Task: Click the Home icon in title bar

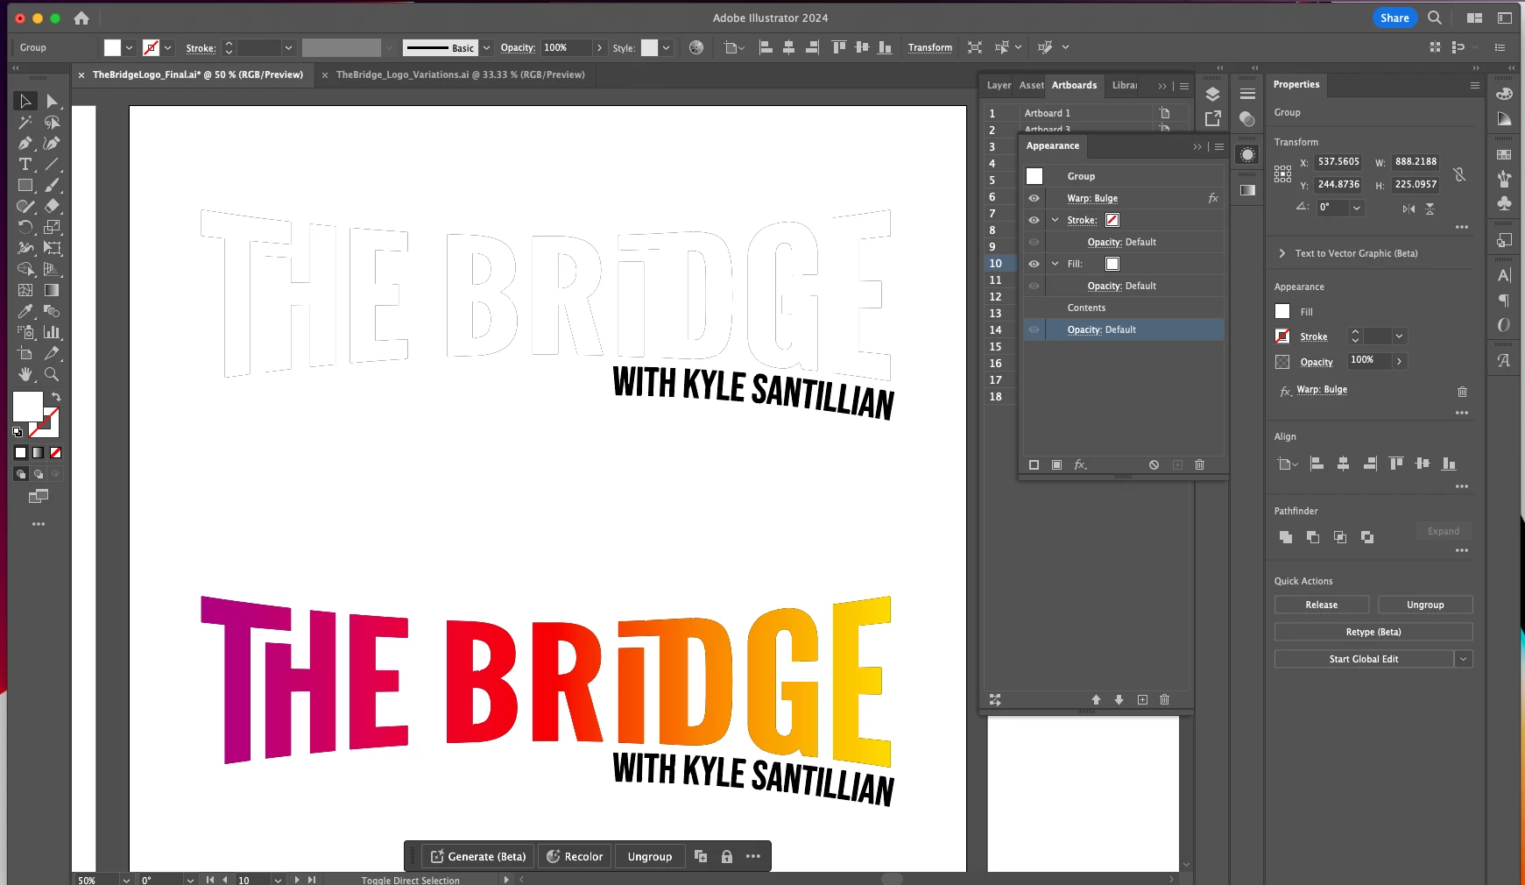Action: (x=81, y=18)
